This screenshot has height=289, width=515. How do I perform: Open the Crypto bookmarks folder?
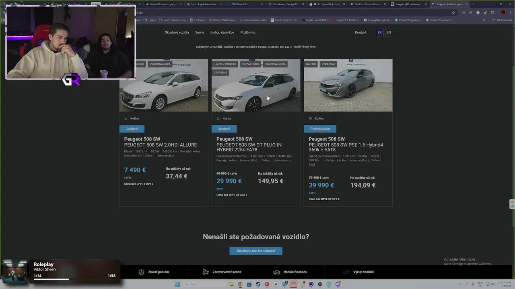150,20
